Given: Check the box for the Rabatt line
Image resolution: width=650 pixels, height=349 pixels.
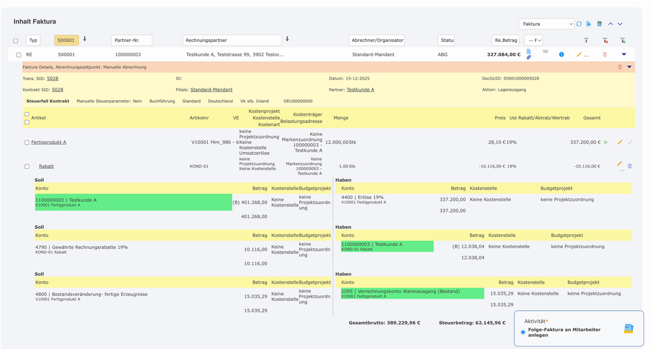Looking at the screenshot, I should (27, 167).
